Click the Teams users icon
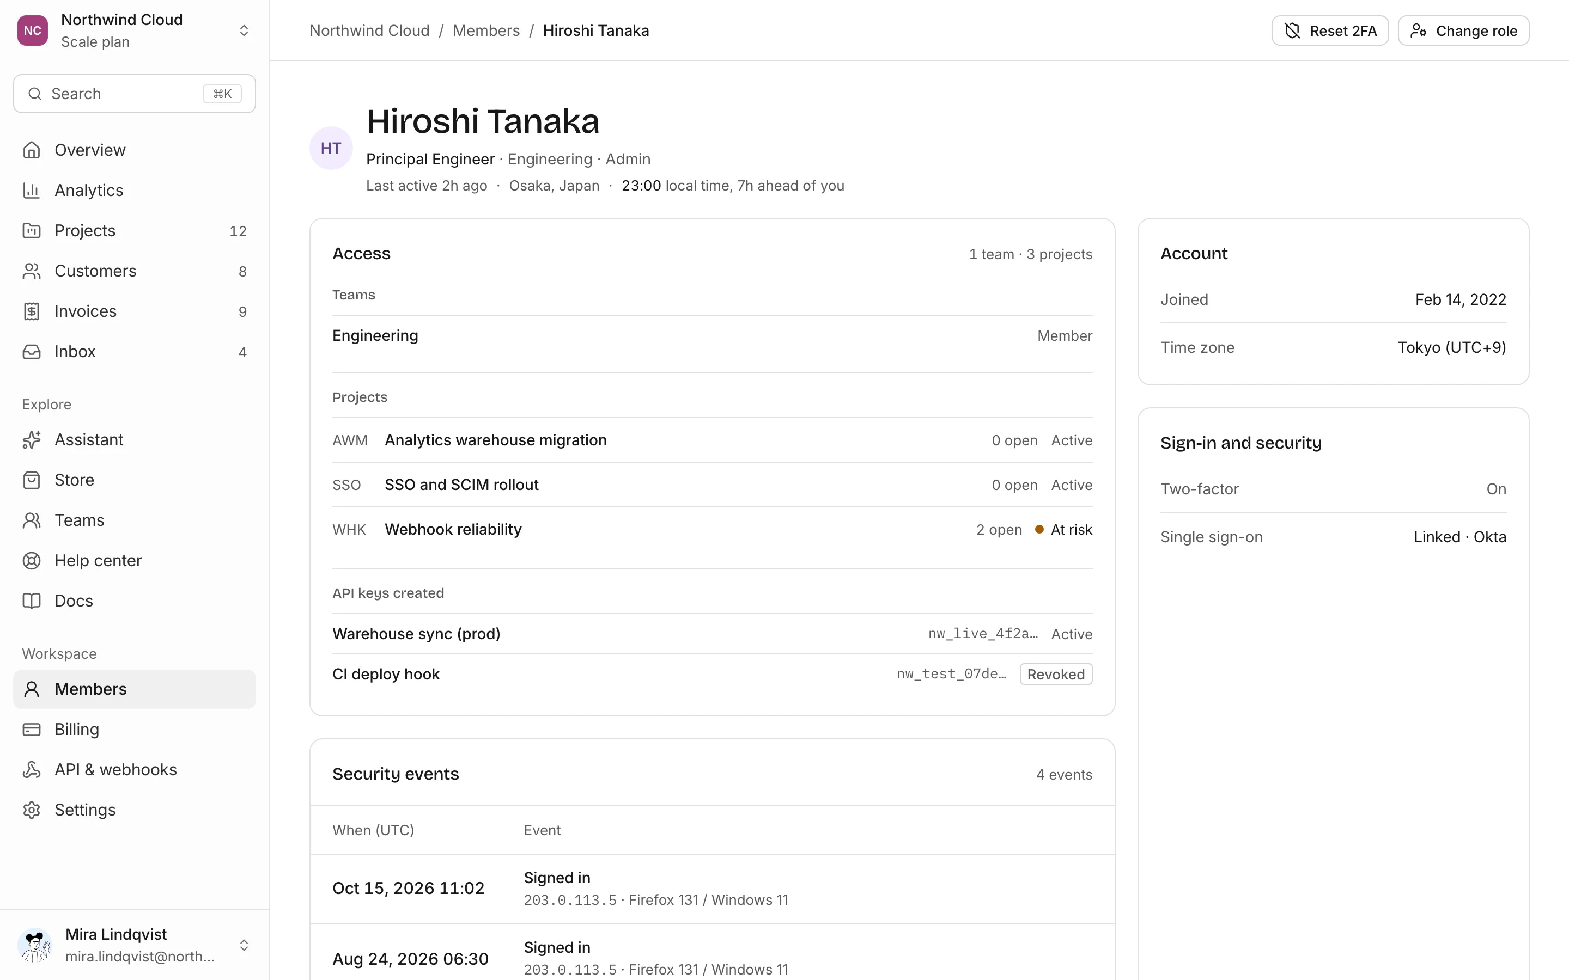 [x=31, y=520]
